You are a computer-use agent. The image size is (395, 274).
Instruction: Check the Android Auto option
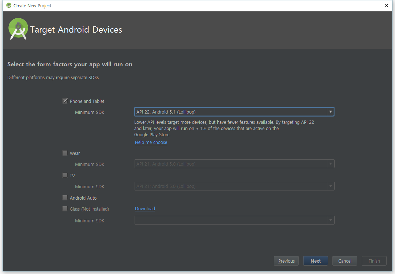pyautogui.click(x=65, y=197)
